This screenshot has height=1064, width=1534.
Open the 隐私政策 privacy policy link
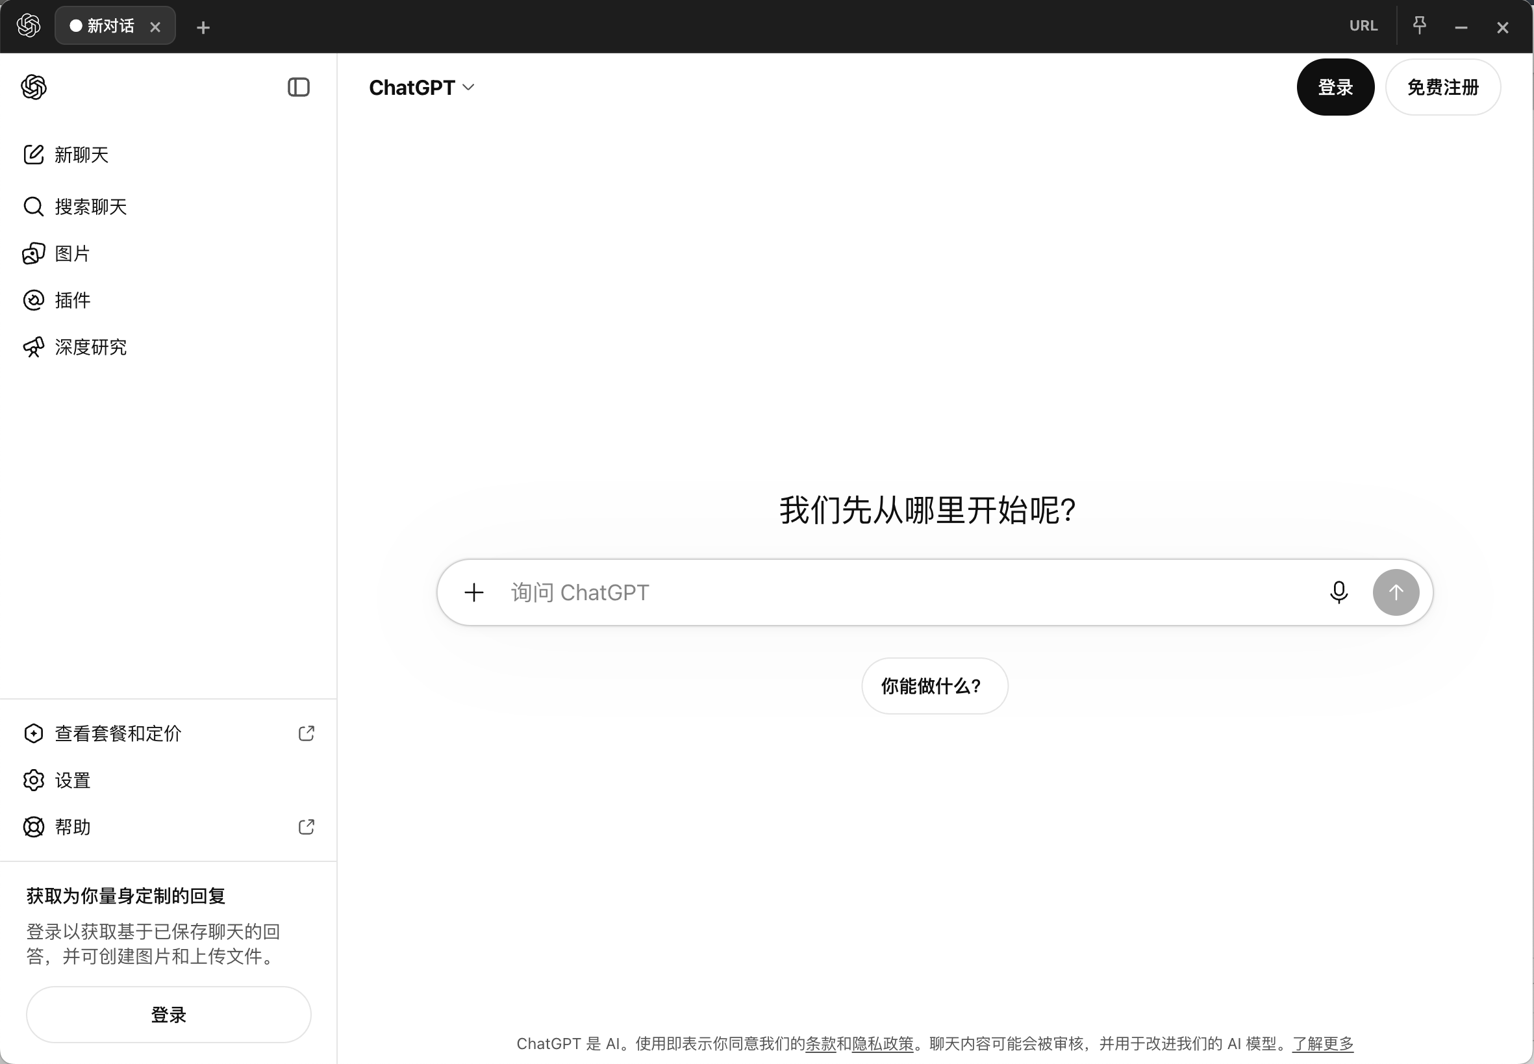point(883,1043)
